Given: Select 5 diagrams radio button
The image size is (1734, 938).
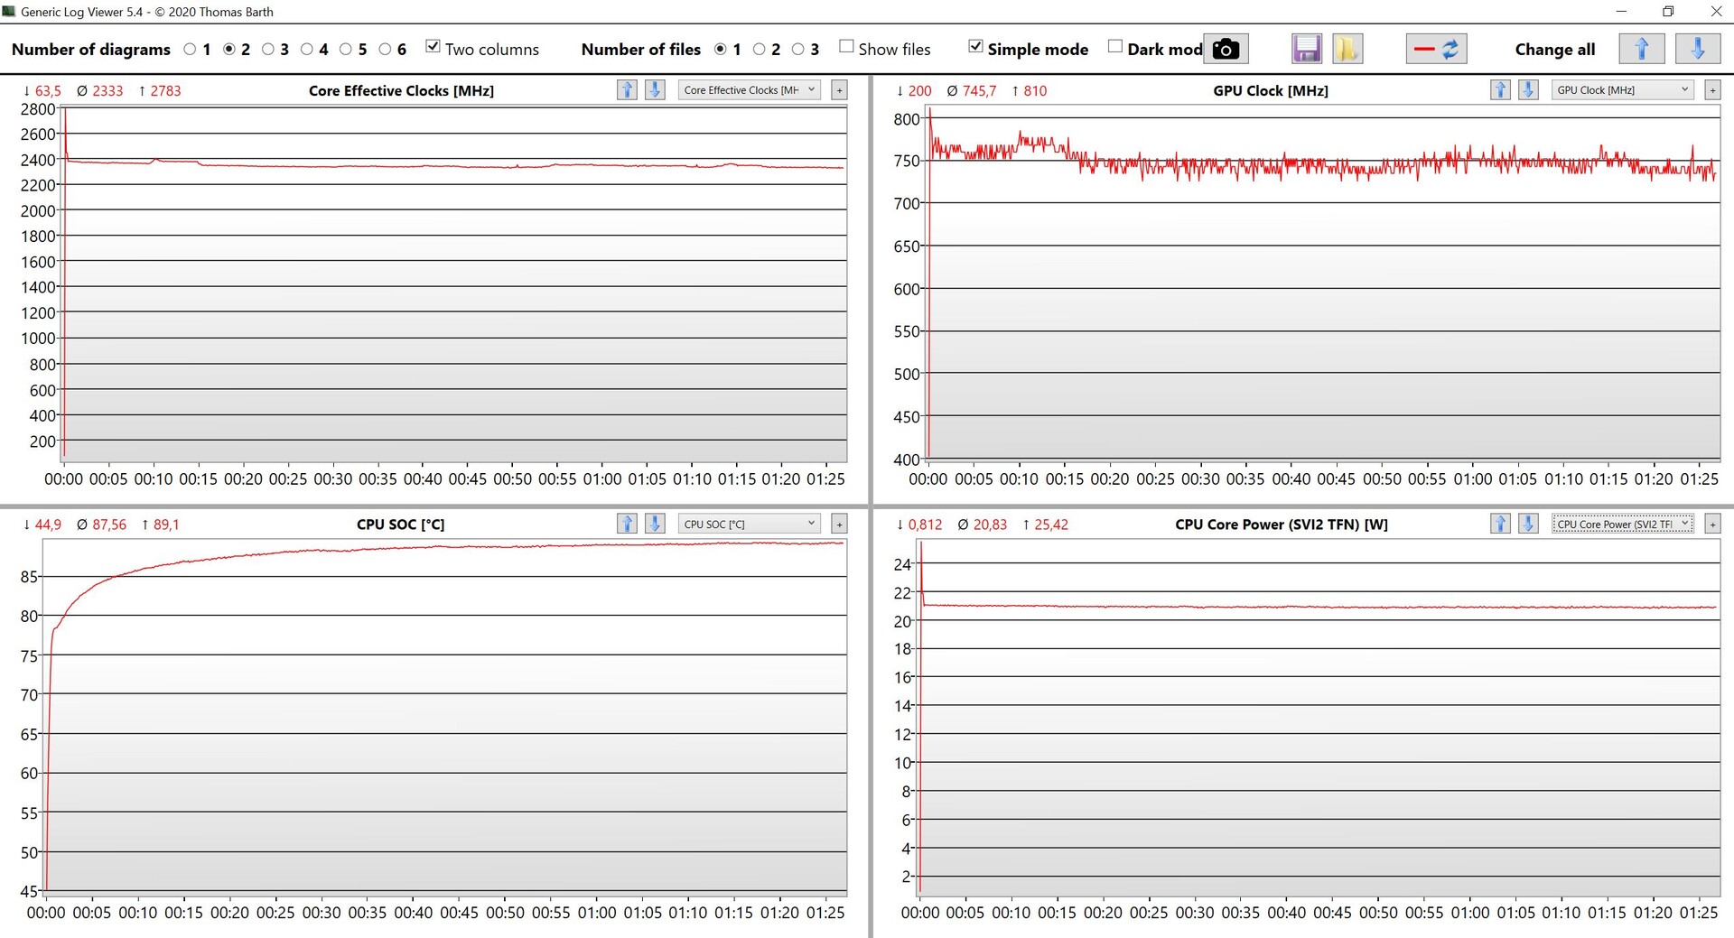Looking at the screenshot, I should 345,50.
